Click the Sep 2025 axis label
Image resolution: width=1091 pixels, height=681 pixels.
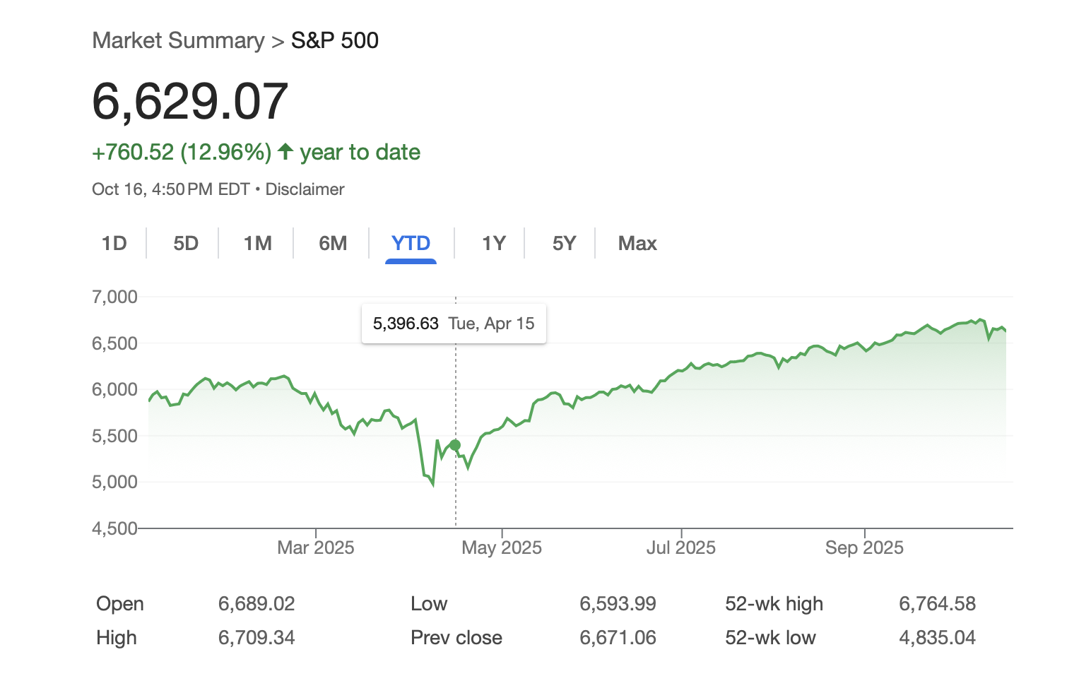(x=864, y=547)
